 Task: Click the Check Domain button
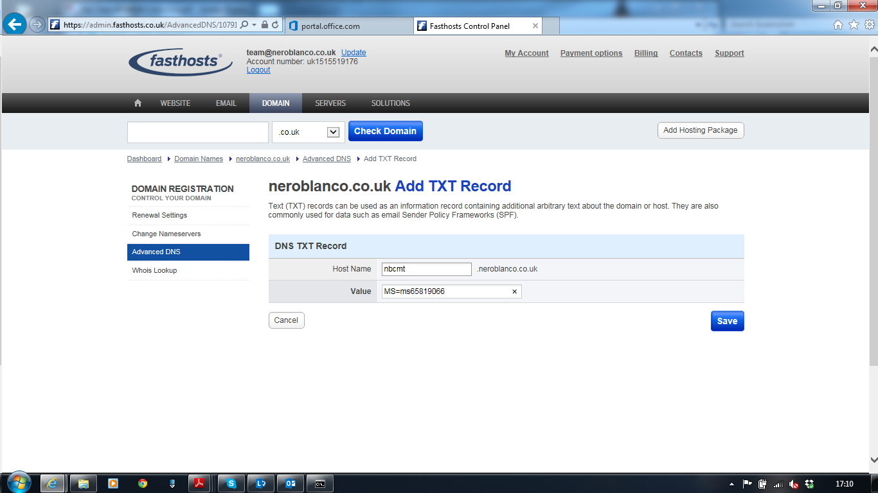pyautogui.click(x=386, y=131)
